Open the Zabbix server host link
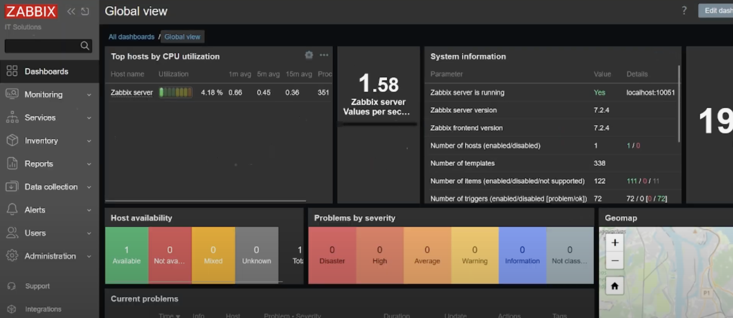733x318 pixels. [131, 92]
